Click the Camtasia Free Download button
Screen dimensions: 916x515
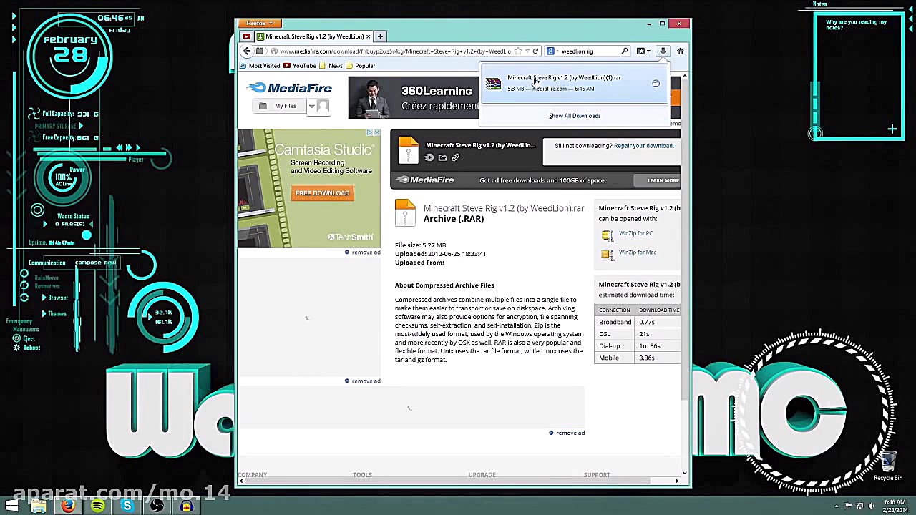322,193
